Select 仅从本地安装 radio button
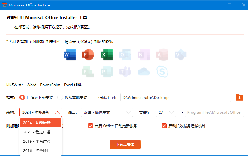The height and width of the screenshot is (156, 248). tap(60, 97)
